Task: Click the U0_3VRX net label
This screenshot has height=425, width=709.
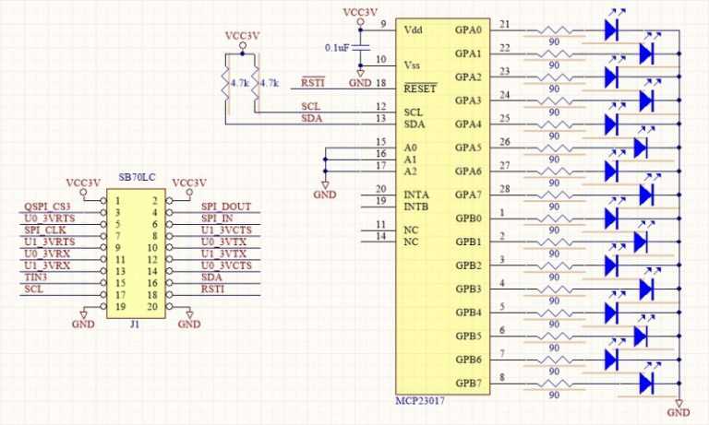Action: pos(47,254)
